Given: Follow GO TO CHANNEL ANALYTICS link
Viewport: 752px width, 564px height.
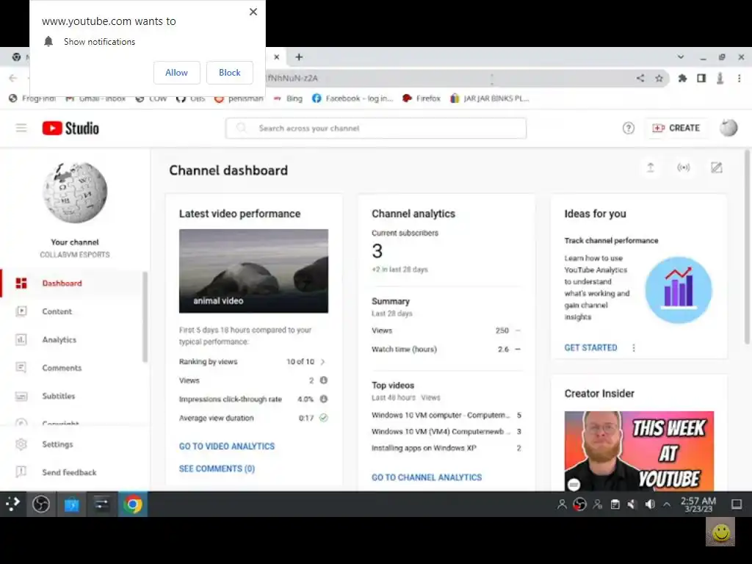Looking at the screenshot, I should pos(427,477).
